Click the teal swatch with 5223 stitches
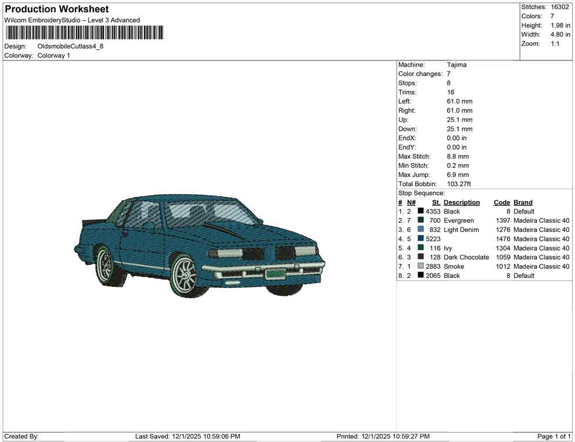This screenshot has width=575, height=442. 421,239
